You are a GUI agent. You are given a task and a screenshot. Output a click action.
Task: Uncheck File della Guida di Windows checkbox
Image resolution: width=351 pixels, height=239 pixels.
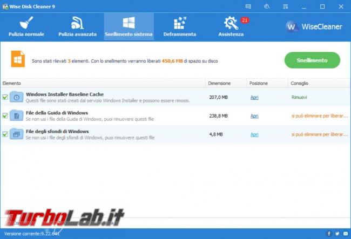(x=5, y=115)
